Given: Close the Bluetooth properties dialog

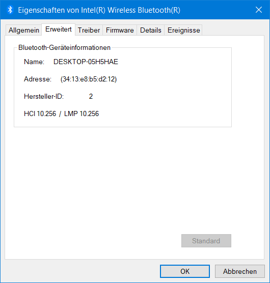Looking at the screenshot, I should click(x=259, y=10).
